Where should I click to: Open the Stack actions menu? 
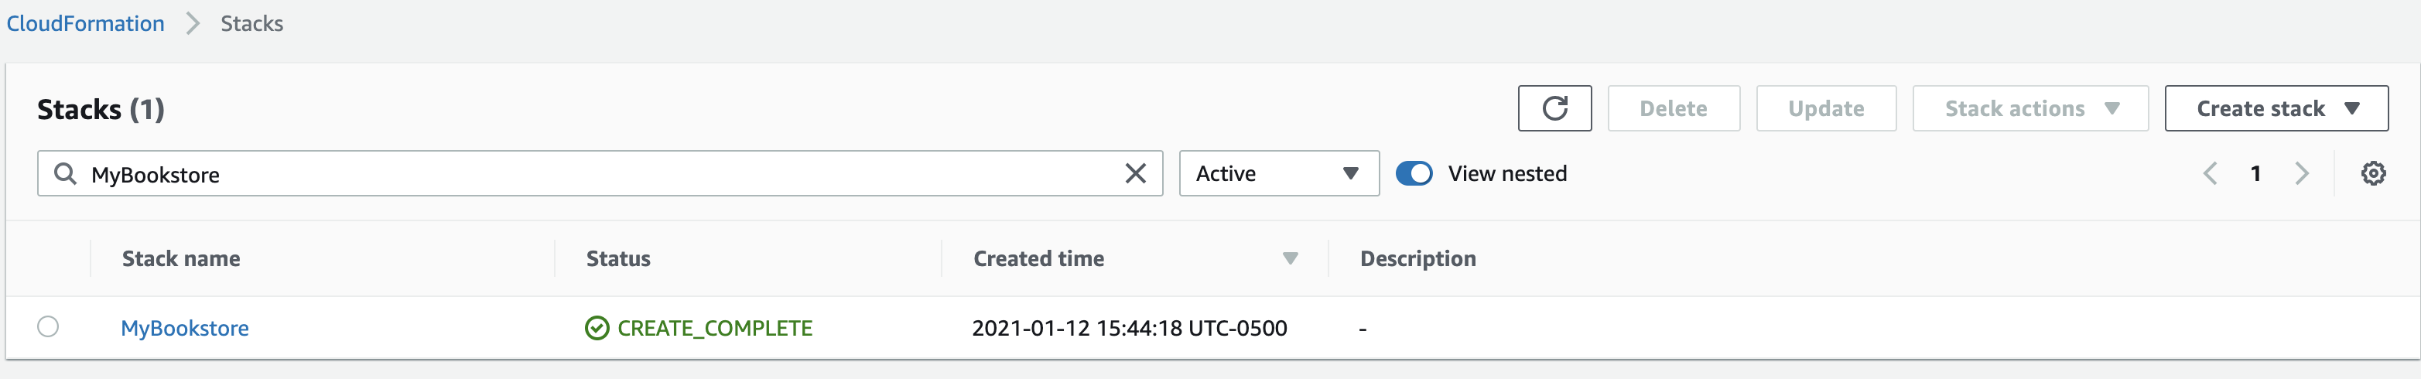pyautogui.click(x=2030, y=108)
